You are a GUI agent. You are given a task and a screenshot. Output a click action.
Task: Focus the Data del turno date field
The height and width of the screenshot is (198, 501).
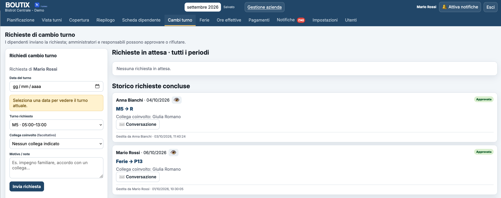pos(56,86)
